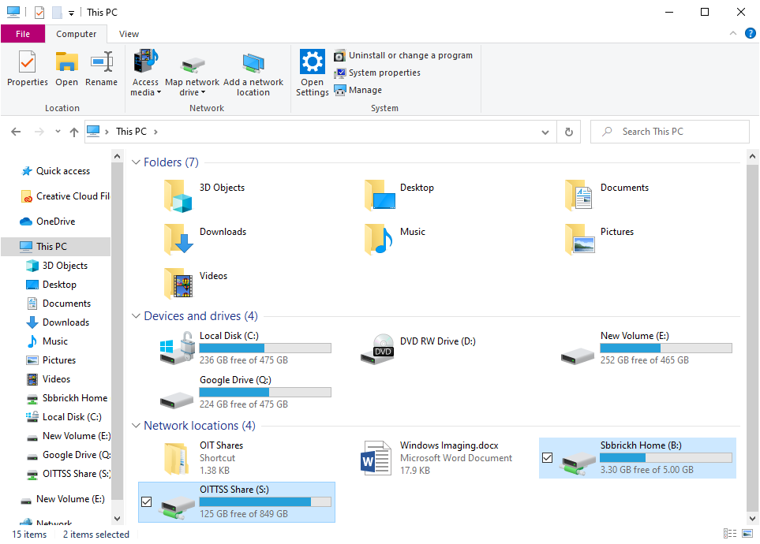
Task: Select the Downloads folder in Folders
Action: 205,239
